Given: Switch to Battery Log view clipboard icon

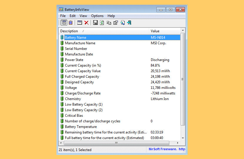Looking at the screenshot, I should pos(71,23).
